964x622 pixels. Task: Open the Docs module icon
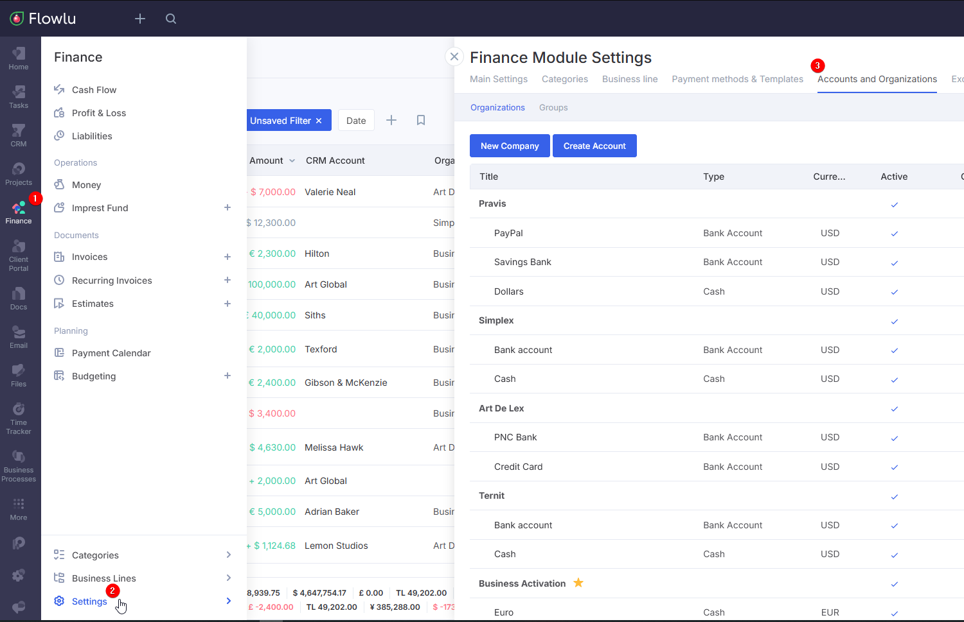(x=19, y=298)
